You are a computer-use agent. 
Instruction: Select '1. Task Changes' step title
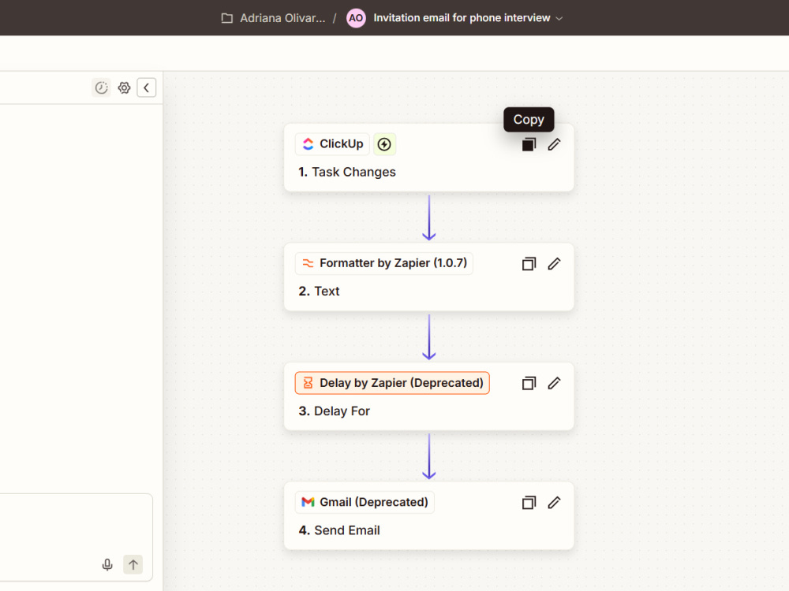tap(347, 172)
